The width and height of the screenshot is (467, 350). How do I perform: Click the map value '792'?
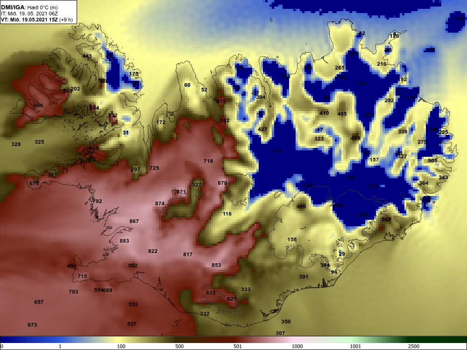coord(98,201)
